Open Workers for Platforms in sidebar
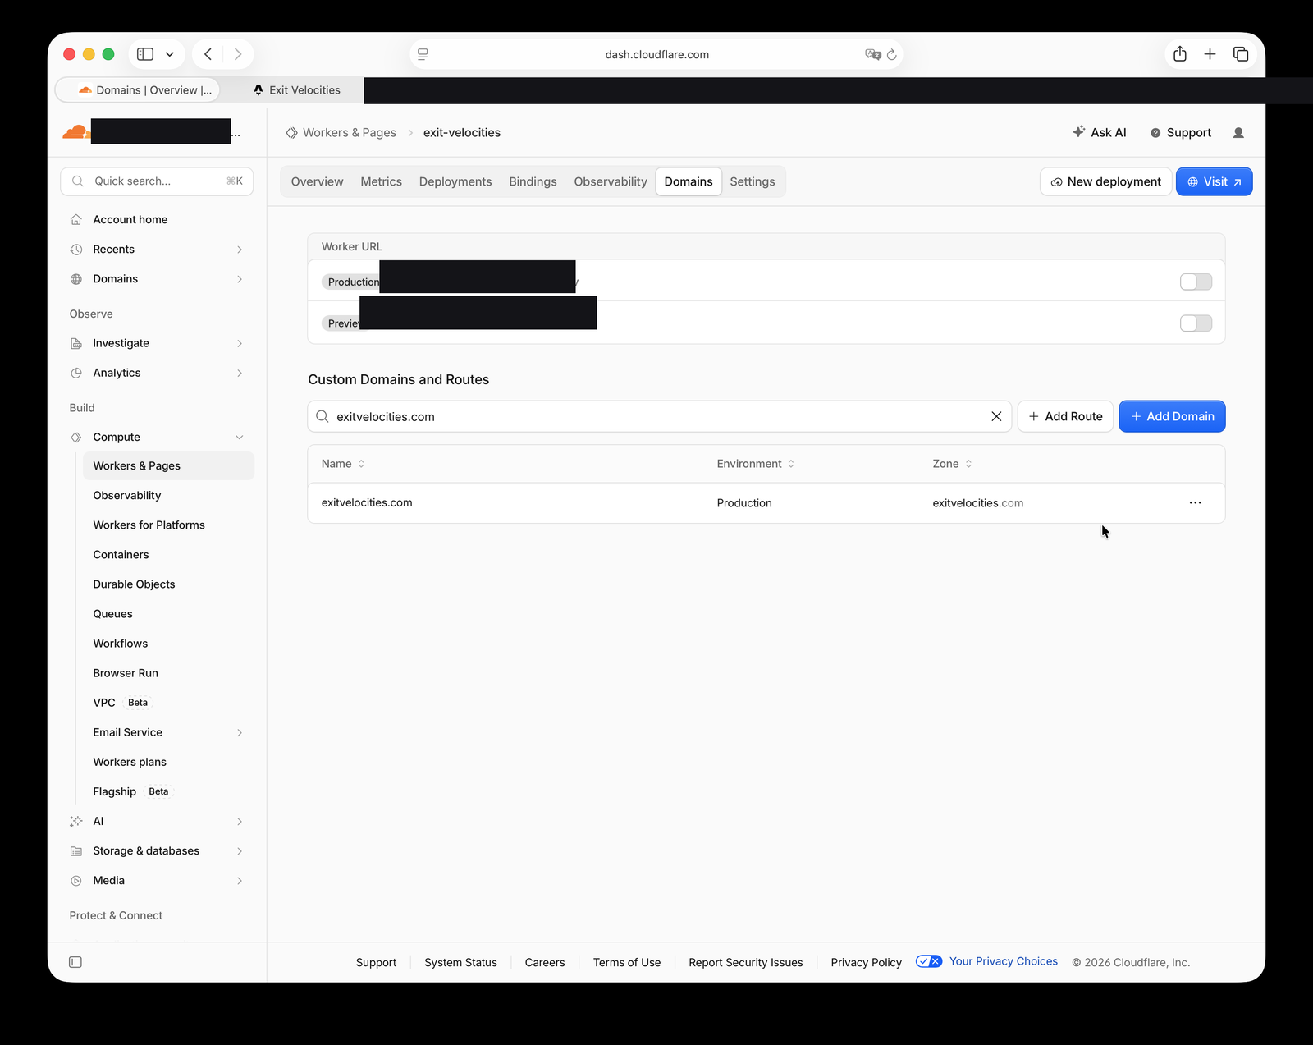The height and width of the screenshot is (1045, 1313). point(149,525)
